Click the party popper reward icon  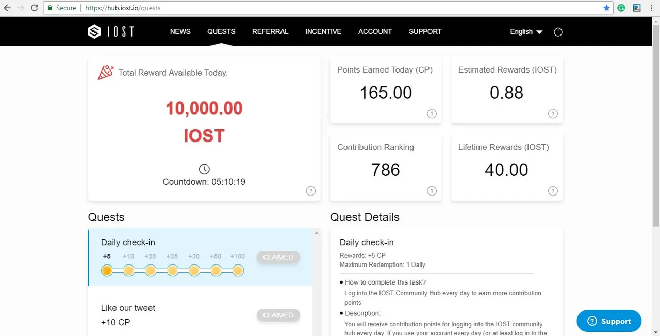tap(106, 73)
